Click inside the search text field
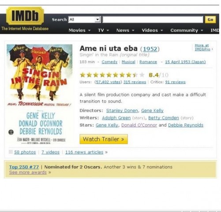Viewport: 221px width, 212px height. (x=153, y=19)
